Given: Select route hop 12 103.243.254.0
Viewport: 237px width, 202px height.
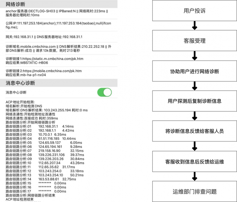Looking at the screenshot, I should (45, 171).
